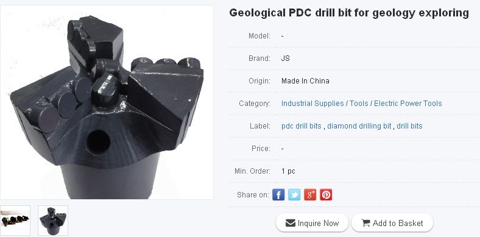The image size is (480, 237).
Task: Click the 'Made In China' origin value
Action: pyautogui.click(x=305, y=81)
